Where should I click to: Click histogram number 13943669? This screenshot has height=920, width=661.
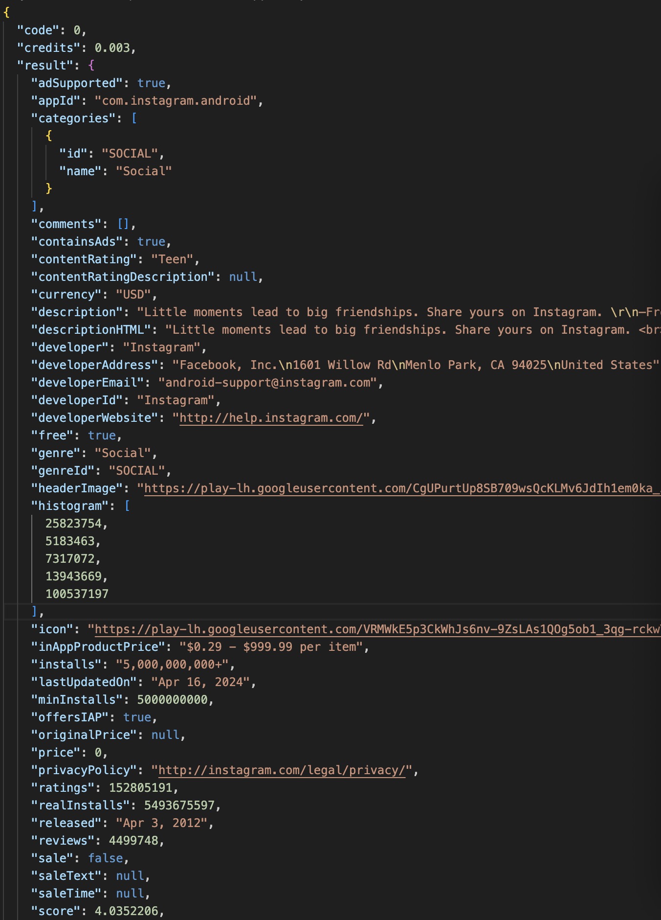point(73,576)
